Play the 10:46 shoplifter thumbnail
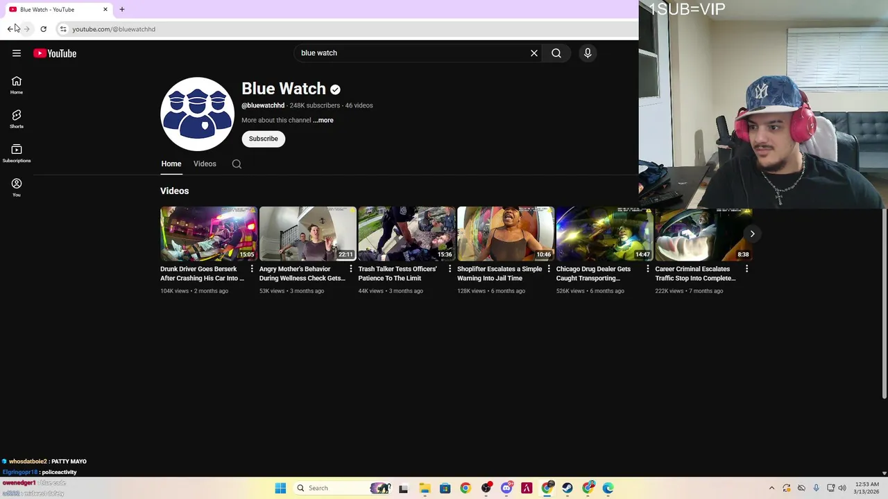 [506, 234]
